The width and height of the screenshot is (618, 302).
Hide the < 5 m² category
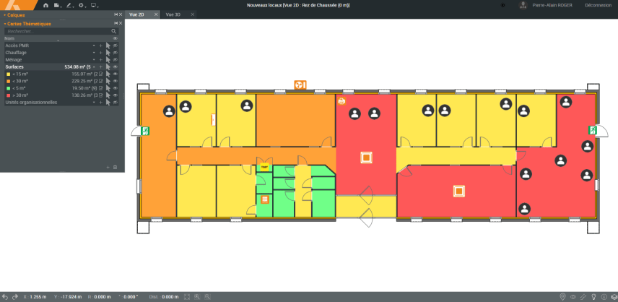[116, 88]
